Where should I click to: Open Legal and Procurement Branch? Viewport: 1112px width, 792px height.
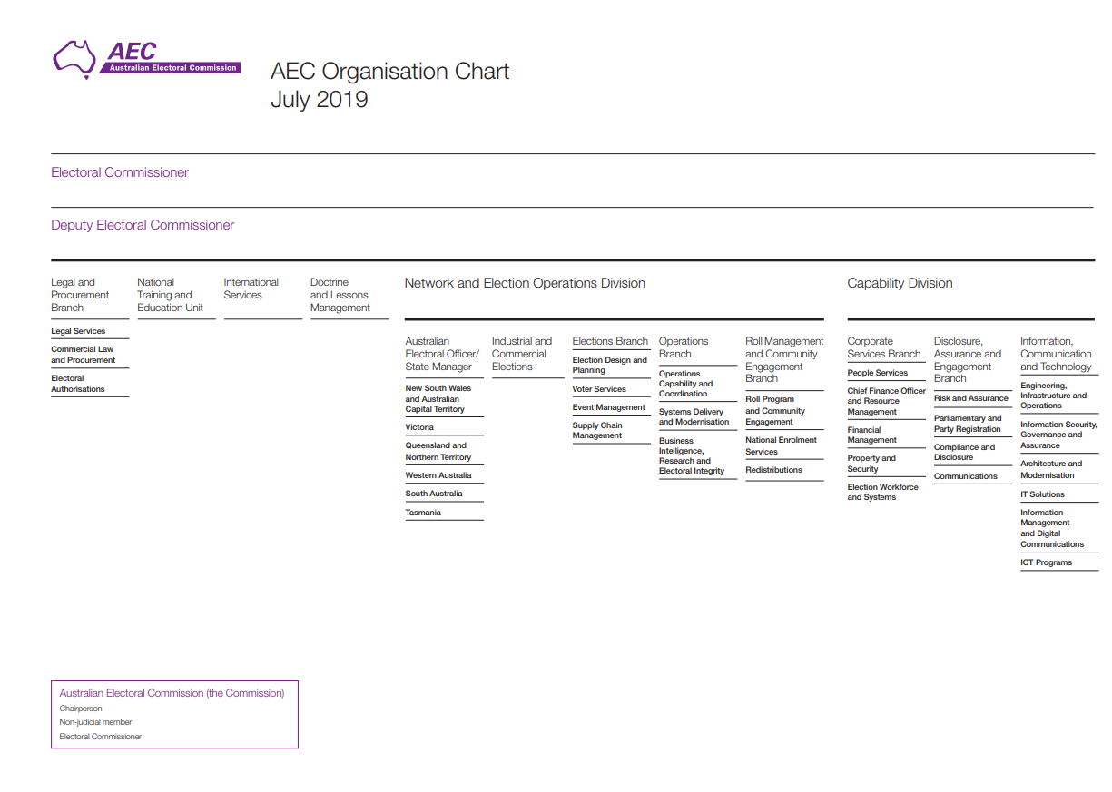[x=80, y=295]
